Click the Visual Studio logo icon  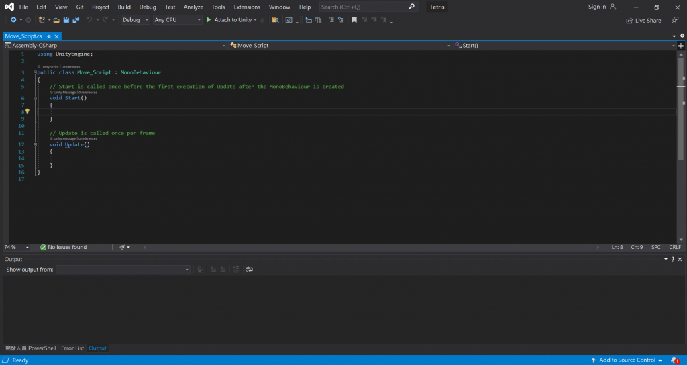[x=9, y=7]
